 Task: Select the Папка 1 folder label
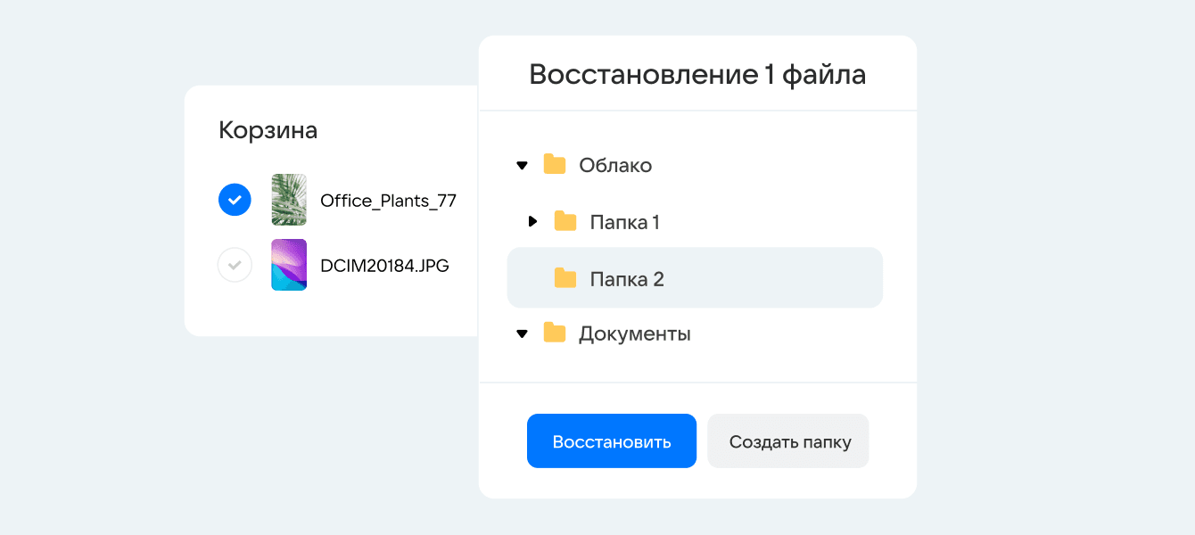(624, 222)
